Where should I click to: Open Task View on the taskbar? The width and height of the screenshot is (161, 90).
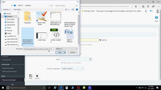point(49,88)
